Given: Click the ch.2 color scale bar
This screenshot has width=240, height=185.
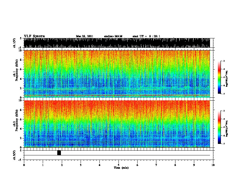Looking at the screenshot, I should pos(219,127).
